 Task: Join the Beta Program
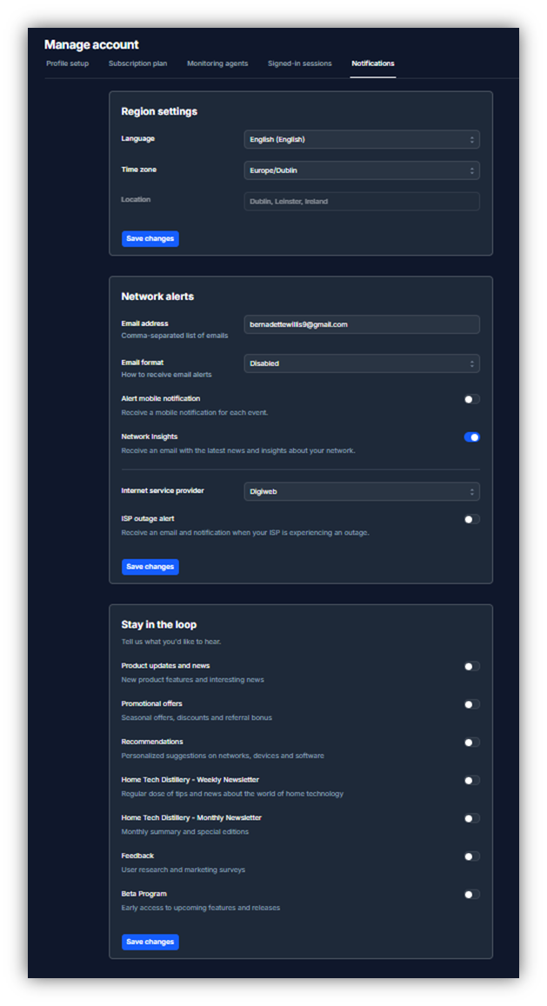[x=471, y=894]
